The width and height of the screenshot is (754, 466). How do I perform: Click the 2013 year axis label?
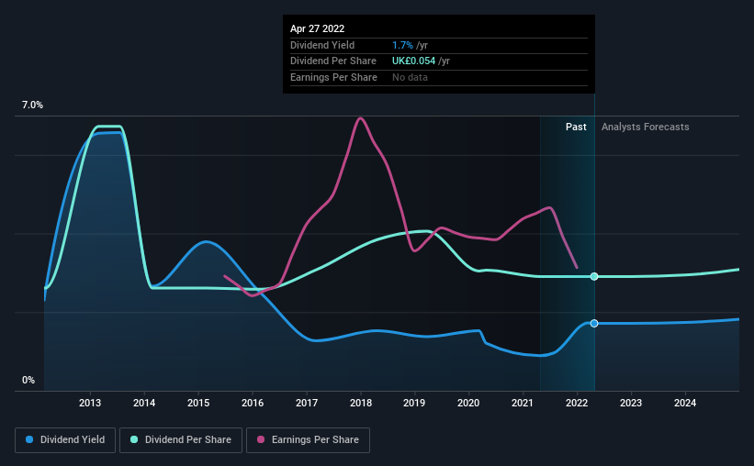click(x=90, y=403)
